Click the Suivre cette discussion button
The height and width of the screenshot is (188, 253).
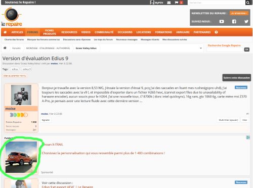pyautogui.click(x=236, y=78)
